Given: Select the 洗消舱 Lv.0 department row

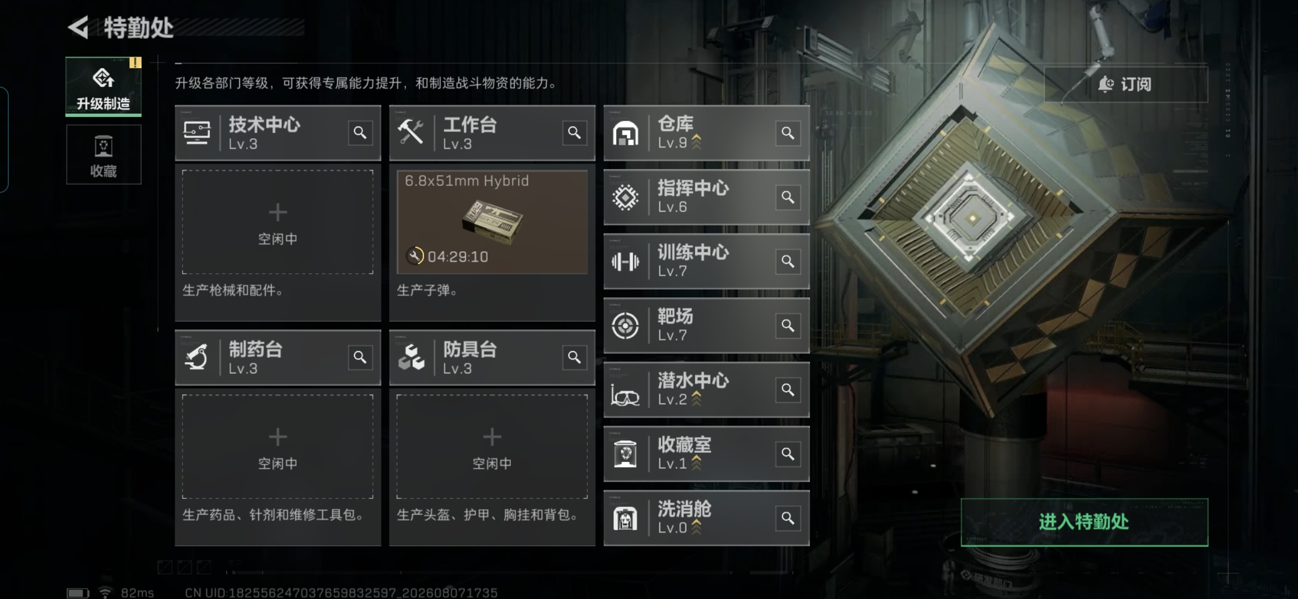Looking at the screenshot, I should [x=706, y=518].
